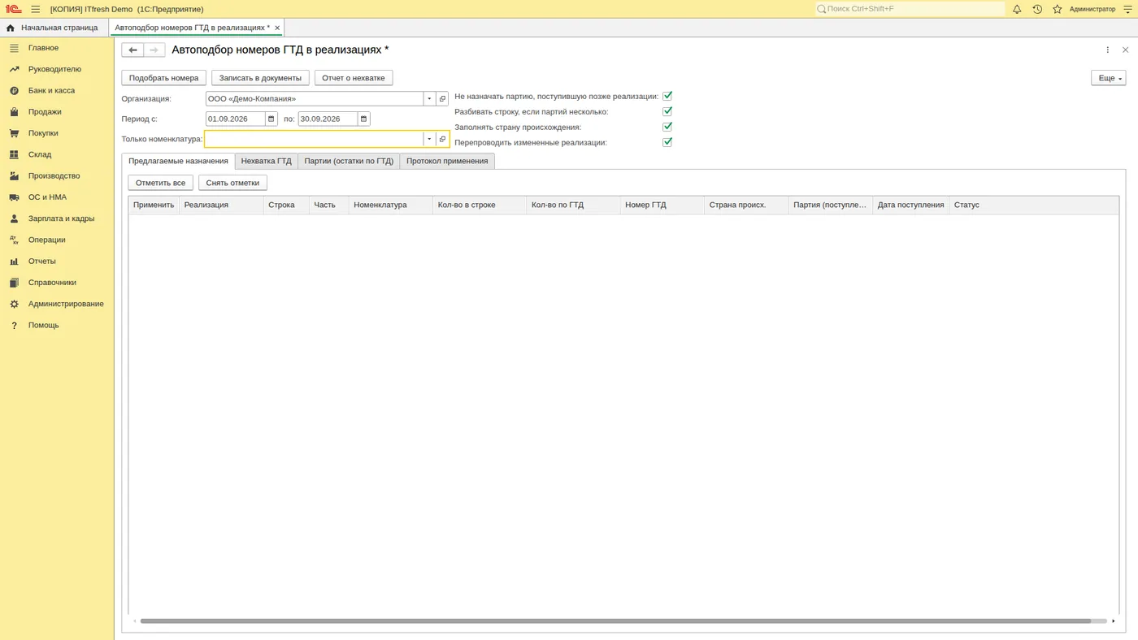Click the Записать в документы button

(x=260, y=78)
